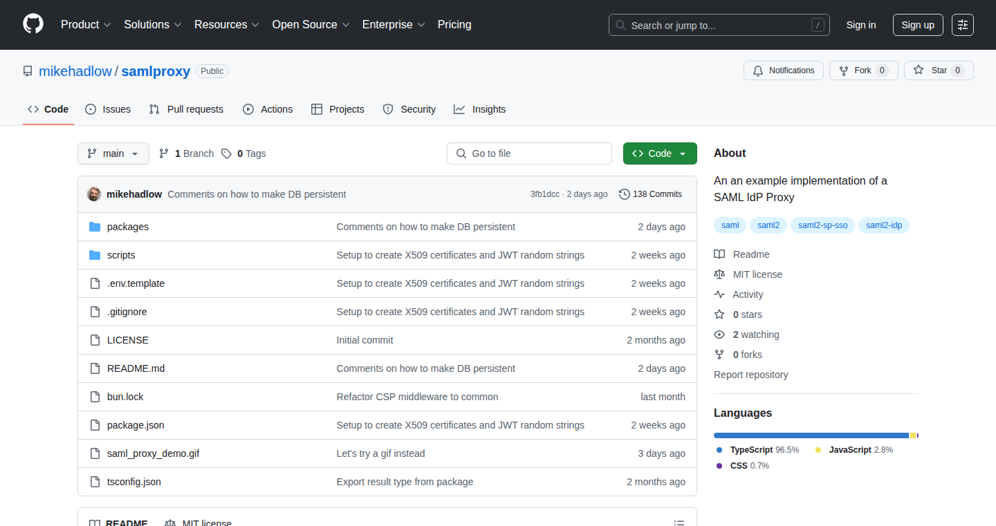This screenshot has height=526, width=996.
Task: Click the yellow JavaScript language dot
Action: pyautogui.click(x=818, y=450)
